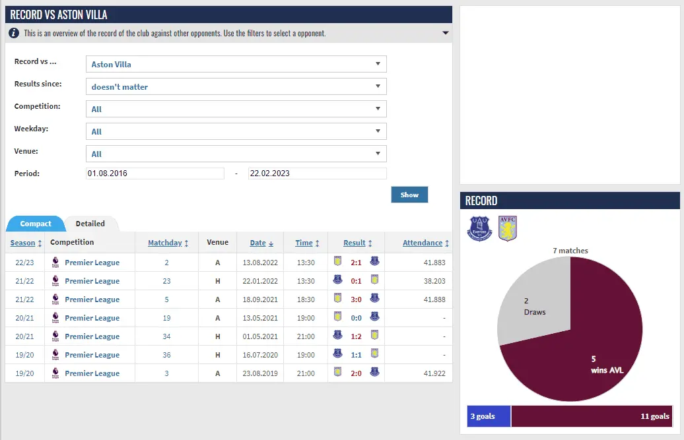Select the Compact tab
The height and width of the screenshot is (440, 684).
point(35,224)
